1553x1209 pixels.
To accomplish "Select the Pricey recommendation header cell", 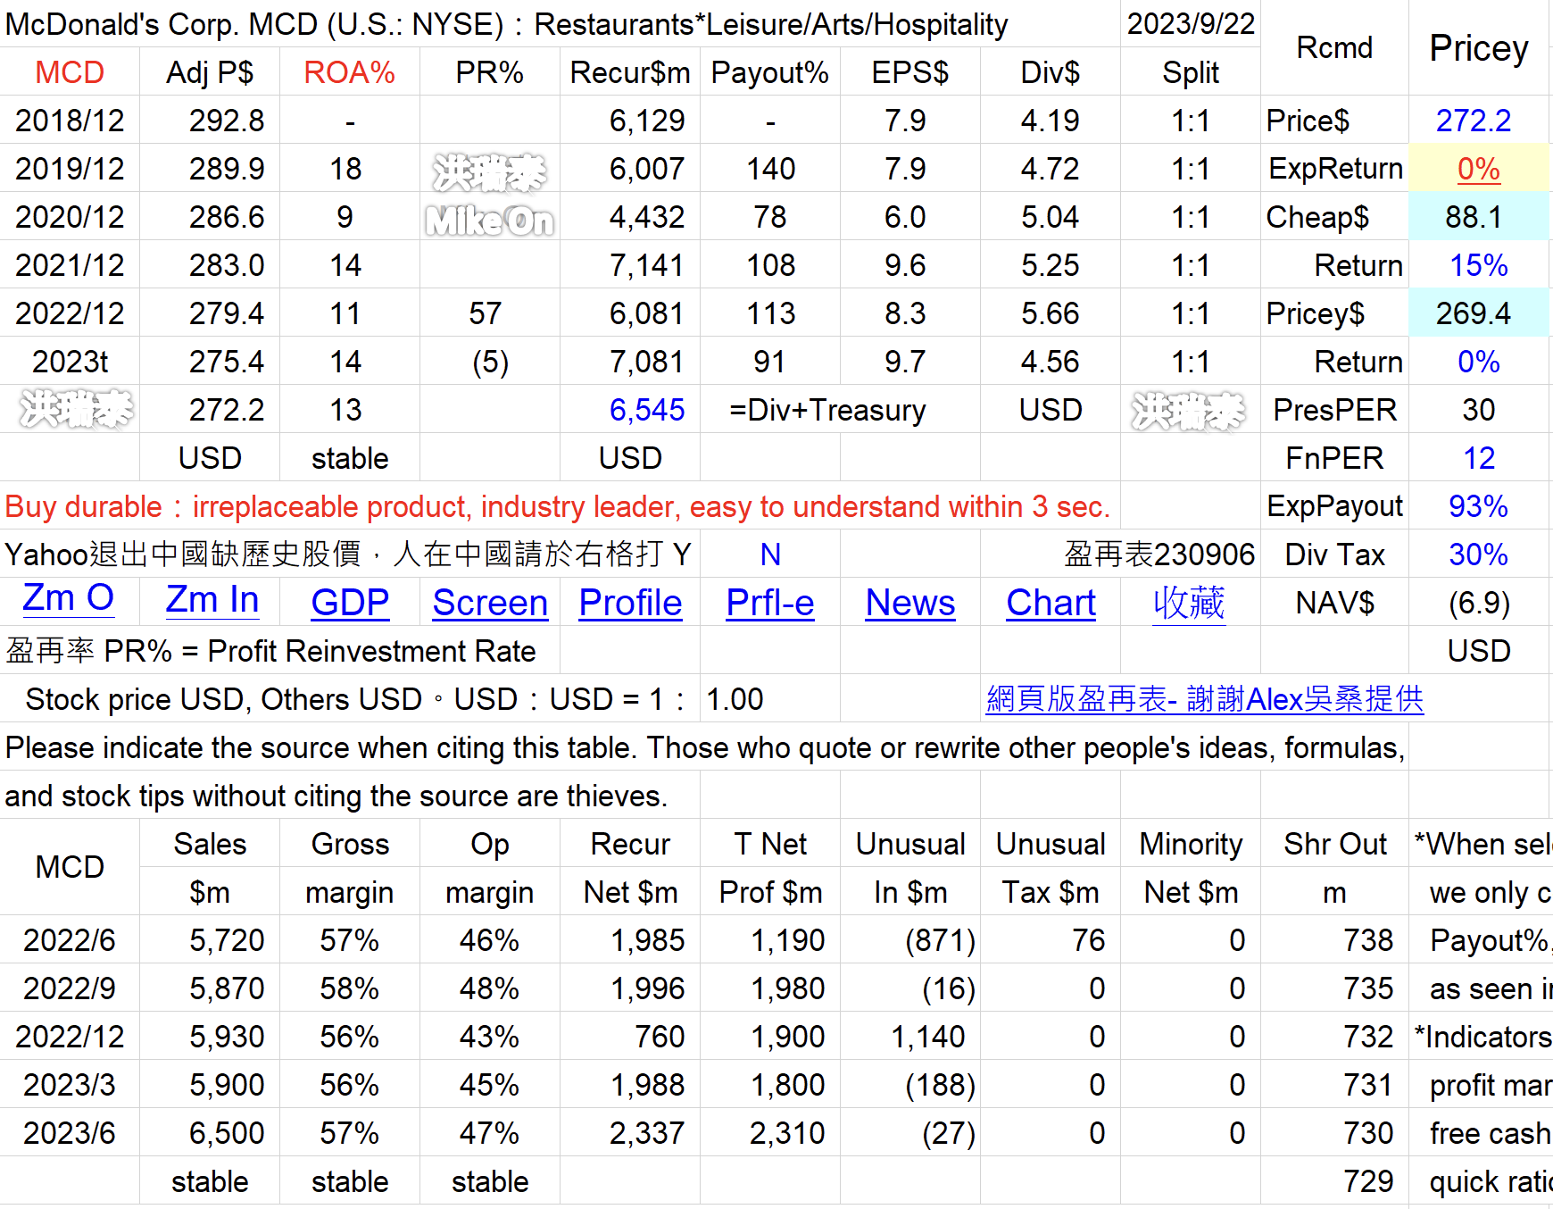I will click(x=1479, y=48).
